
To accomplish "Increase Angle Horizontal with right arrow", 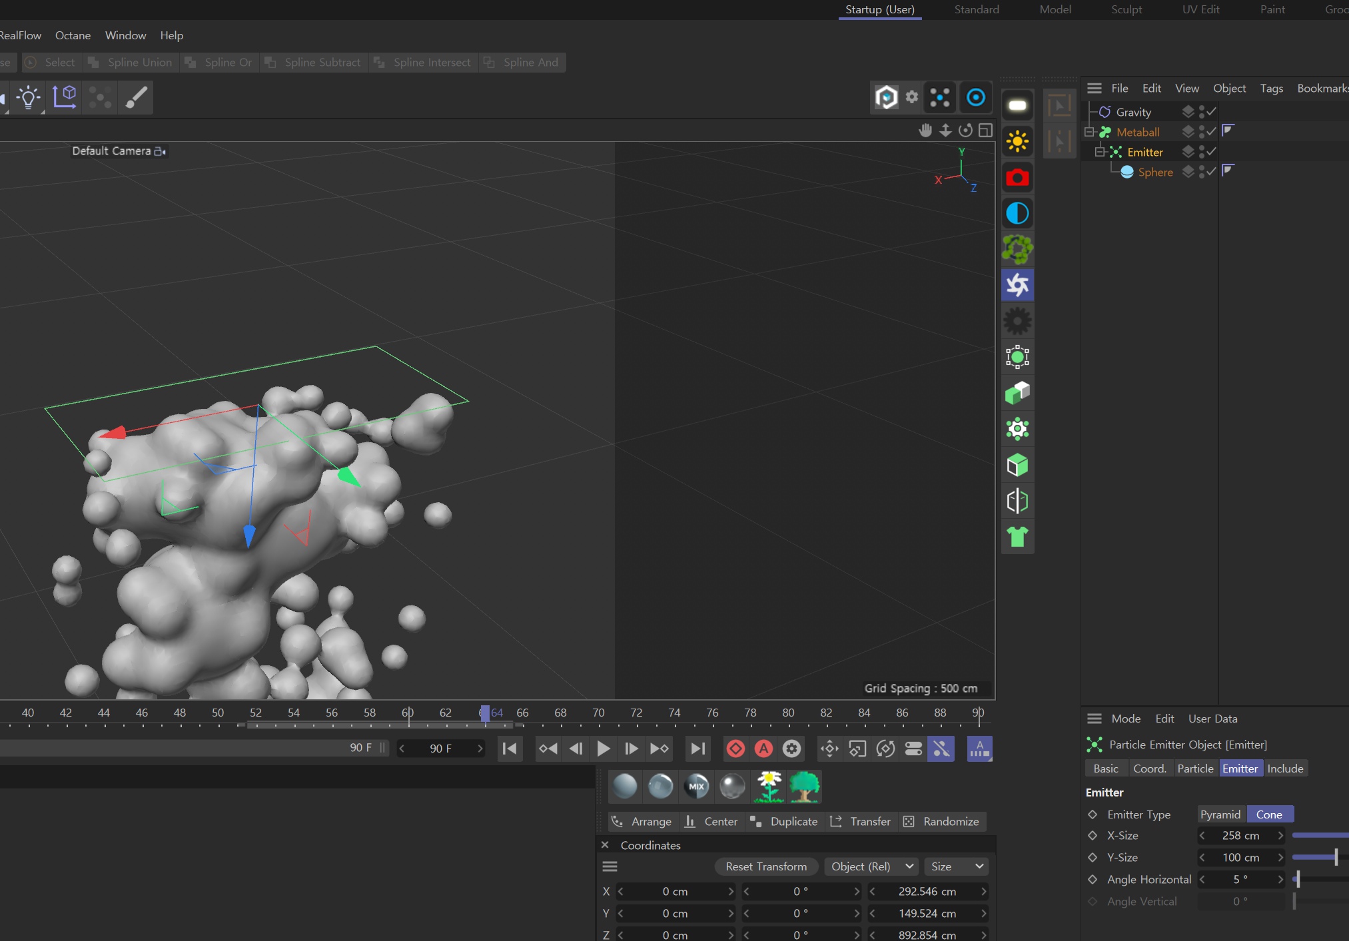I will coord(1280,879).
